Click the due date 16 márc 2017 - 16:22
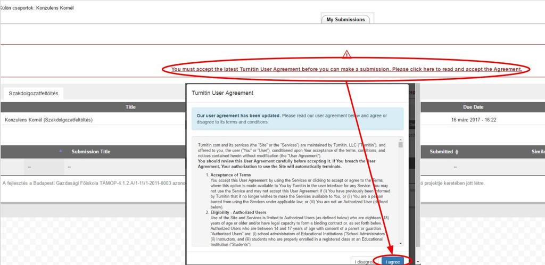545x265 pixels. click(473, 120)
